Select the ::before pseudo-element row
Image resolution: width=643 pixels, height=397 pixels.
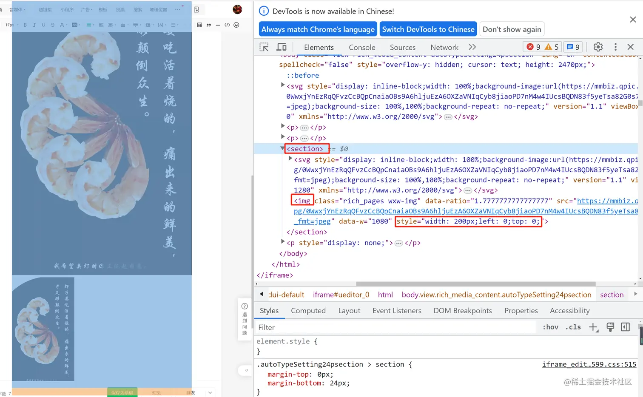pyautogui.click(x=303, y=75)
